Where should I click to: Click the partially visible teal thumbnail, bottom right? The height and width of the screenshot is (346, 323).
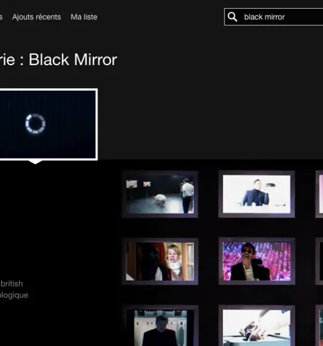point(320,326)
